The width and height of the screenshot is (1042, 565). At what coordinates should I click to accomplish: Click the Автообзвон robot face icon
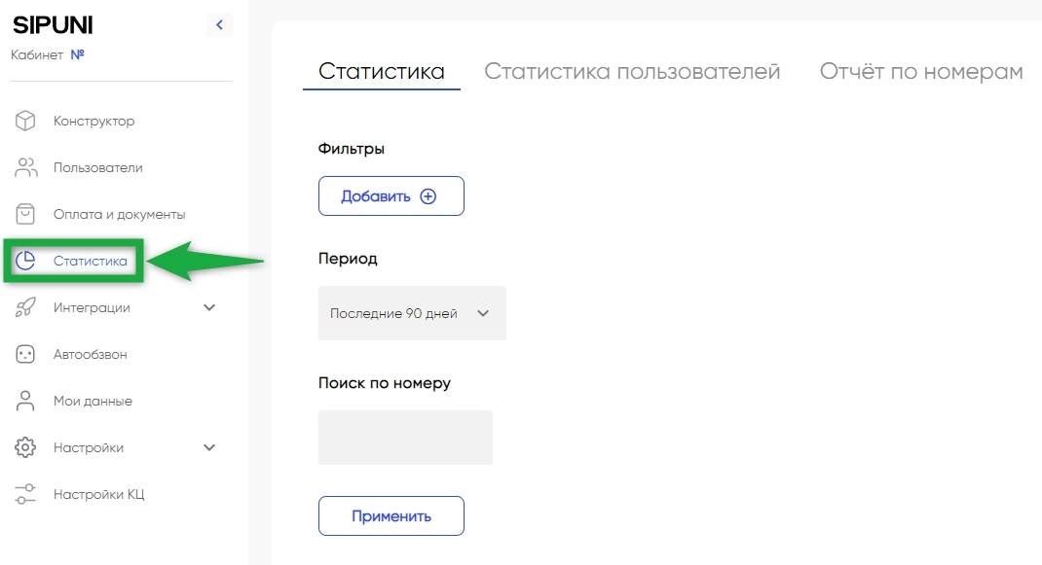(x=25, y=354)
